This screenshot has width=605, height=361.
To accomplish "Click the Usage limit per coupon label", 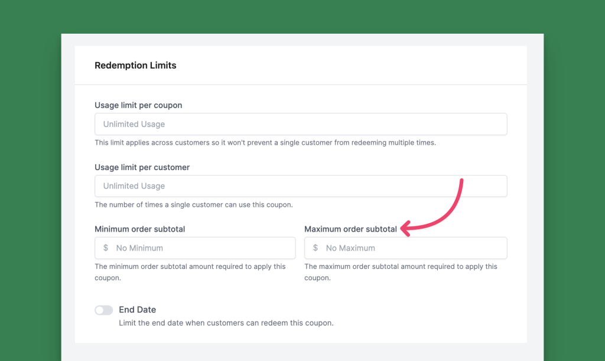I will 138,105.
